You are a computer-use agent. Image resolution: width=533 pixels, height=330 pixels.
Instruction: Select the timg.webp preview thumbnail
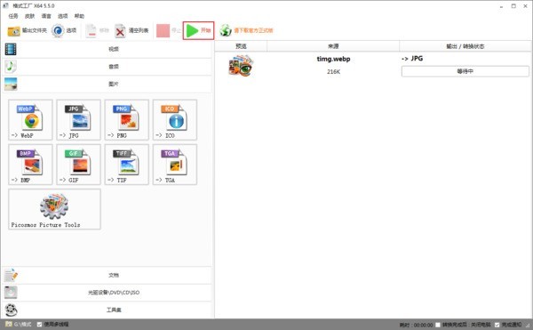[x=241, y=65]
